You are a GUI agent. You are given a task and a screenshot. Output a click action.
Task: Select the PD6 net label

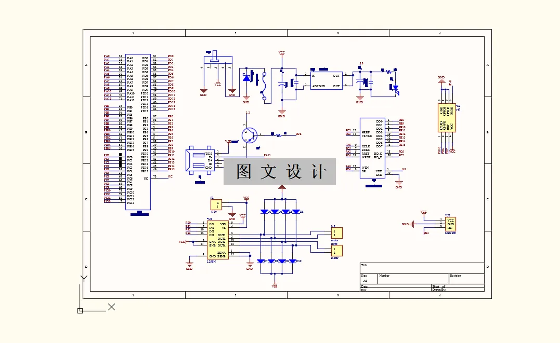[x=298, y=134]
